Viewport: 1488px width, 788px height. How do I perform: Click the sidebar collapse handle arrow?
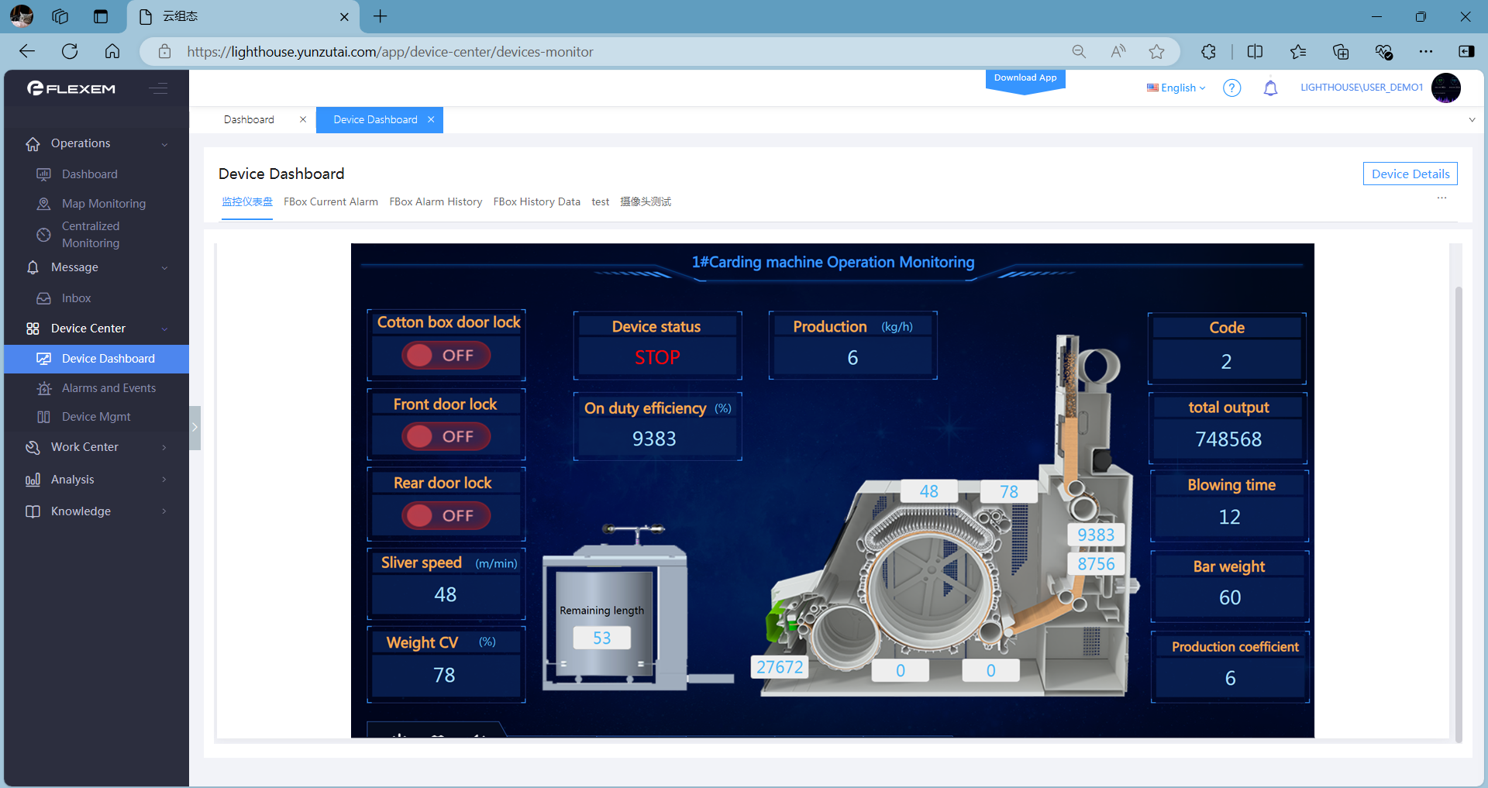click(x=195, y=427)
